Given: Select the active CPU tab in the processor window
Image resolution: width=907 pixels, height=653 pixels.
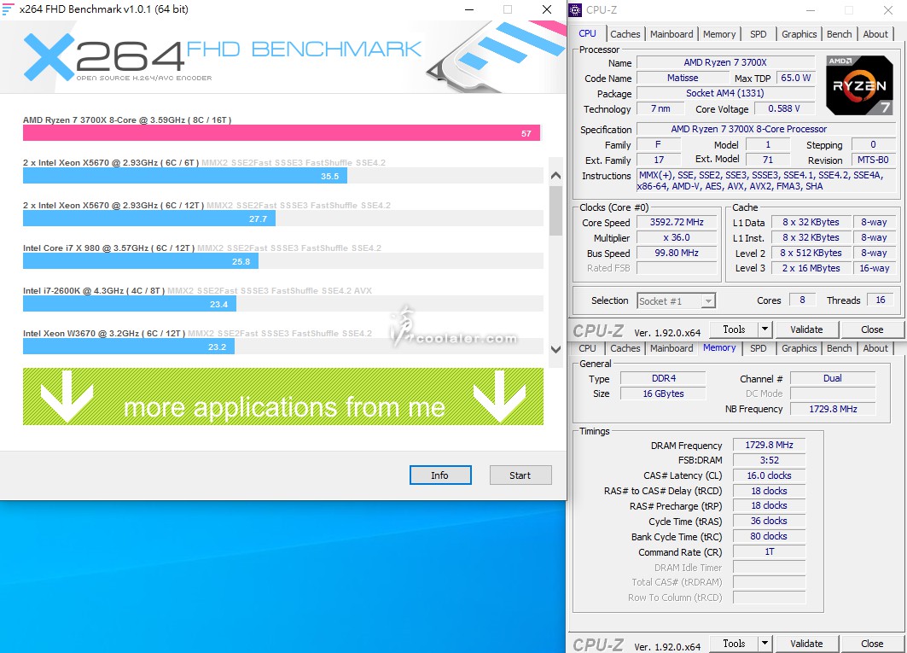Looking at the screenshot, I should [587, 33].
